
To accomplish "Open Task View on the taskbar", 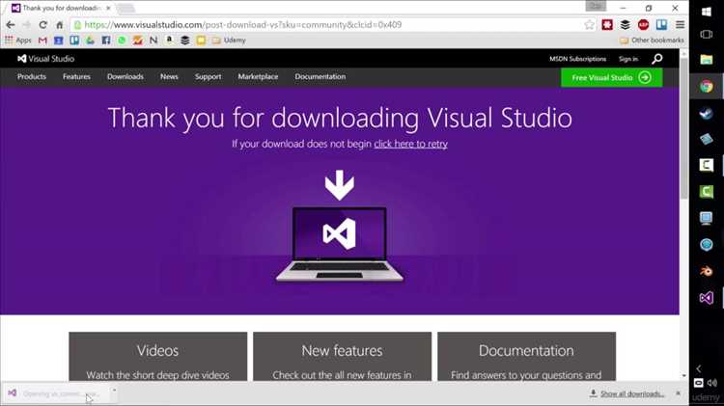I will 706,35.
